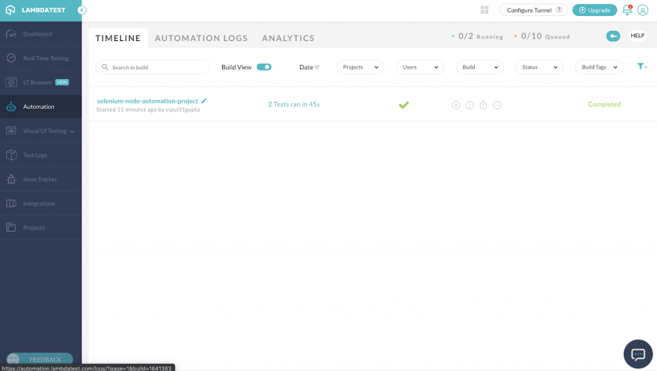Screen dimensions: 657x371
Task: Click the Configure Tunnel button
Action: tap(533, 10)
